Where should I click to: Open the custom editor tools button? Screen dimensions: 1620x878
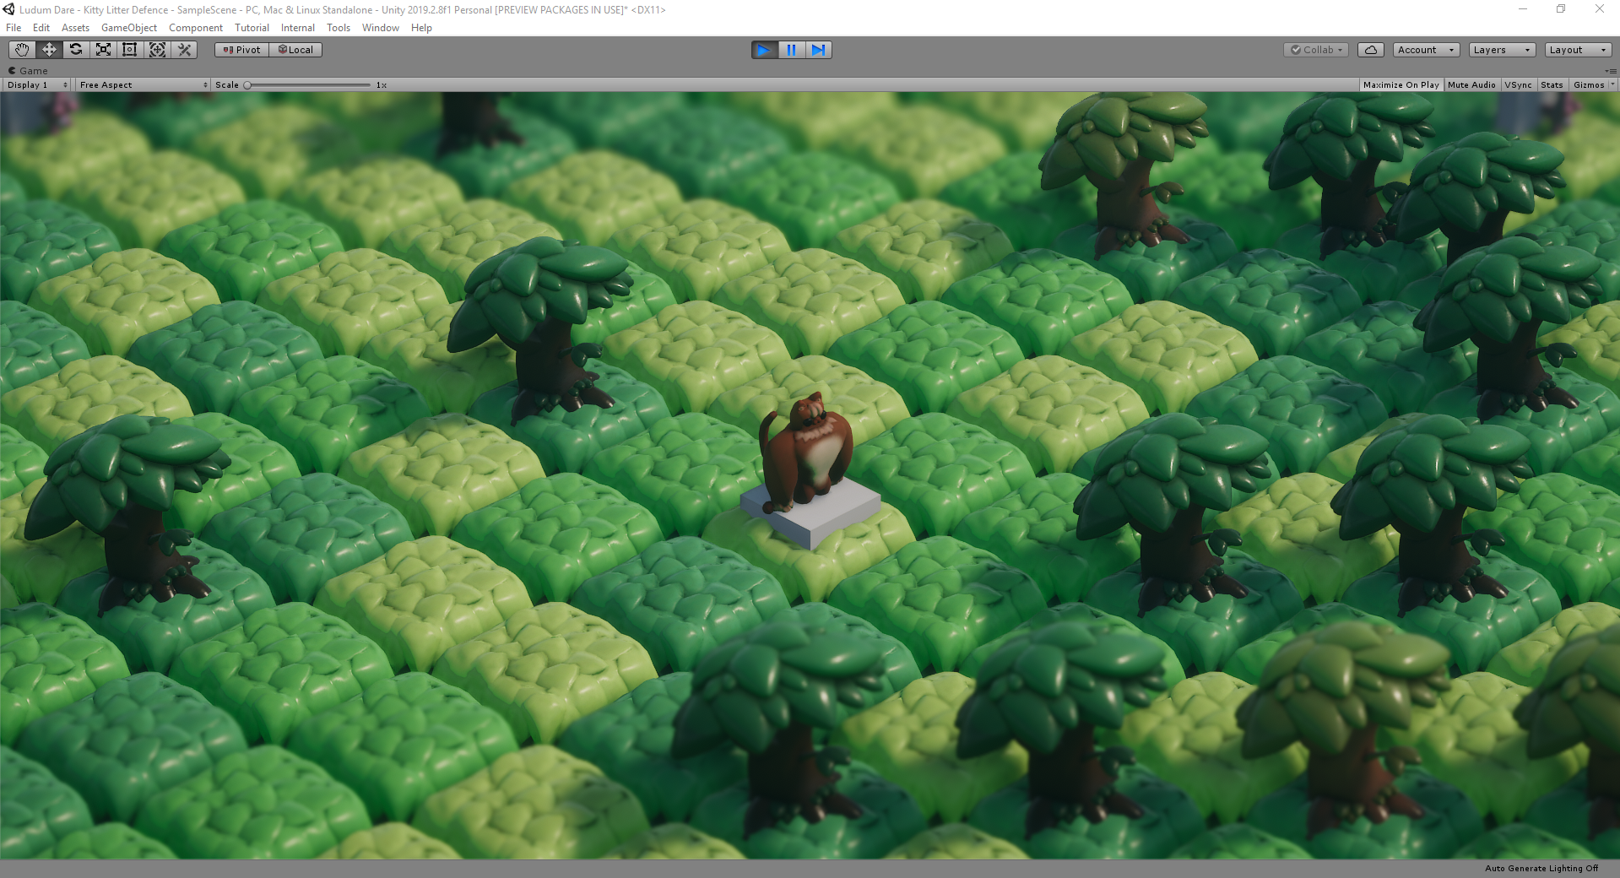pyautogui.click(x=185, y=50)
